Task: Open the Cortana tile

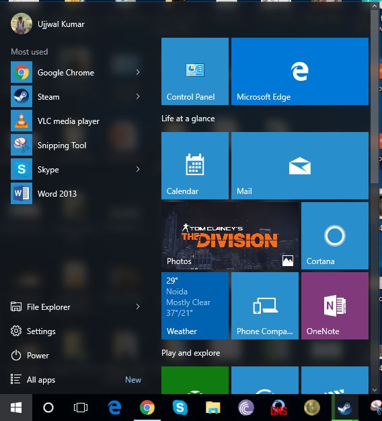Action: [335, 236]
